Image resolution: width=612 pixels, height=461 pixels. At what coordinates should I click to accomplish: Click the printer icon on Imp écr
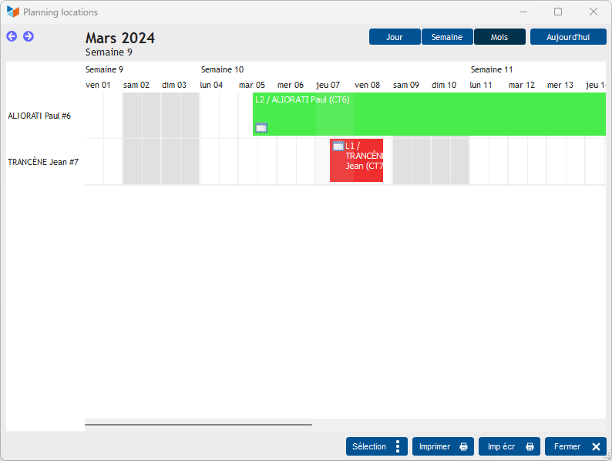pos(530,446)
